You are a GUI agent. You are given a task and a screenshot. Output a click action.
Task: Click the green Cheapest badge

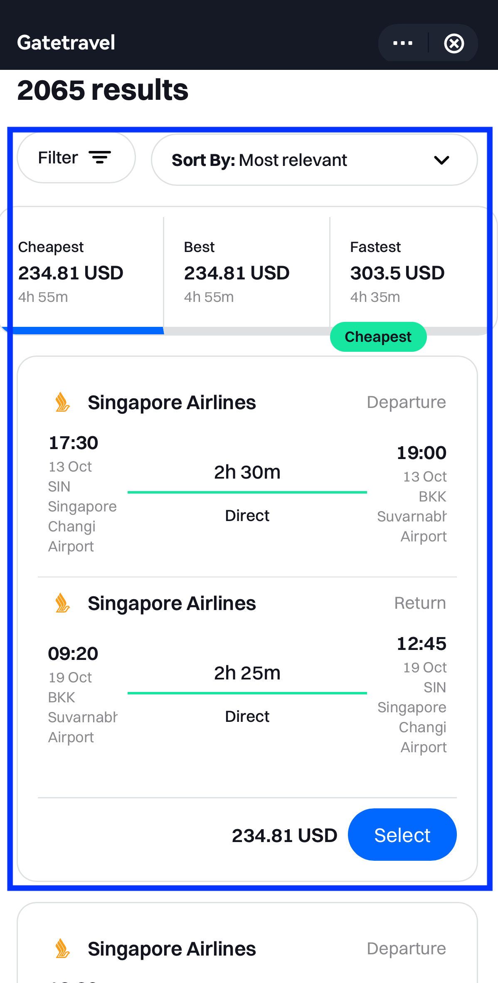378,337
